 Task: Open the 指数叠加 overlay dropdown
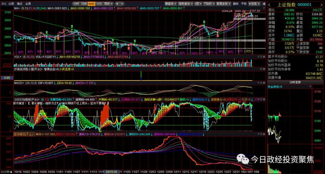coord(186,4)
